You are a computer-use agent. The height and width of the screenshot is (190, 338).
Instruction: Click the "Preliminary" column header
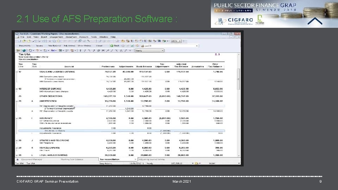pos(108,66)
